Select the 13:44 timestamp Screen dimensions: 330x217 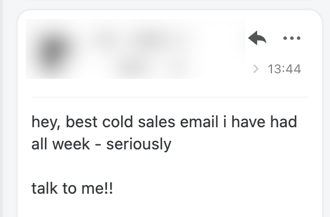(284, 69)
